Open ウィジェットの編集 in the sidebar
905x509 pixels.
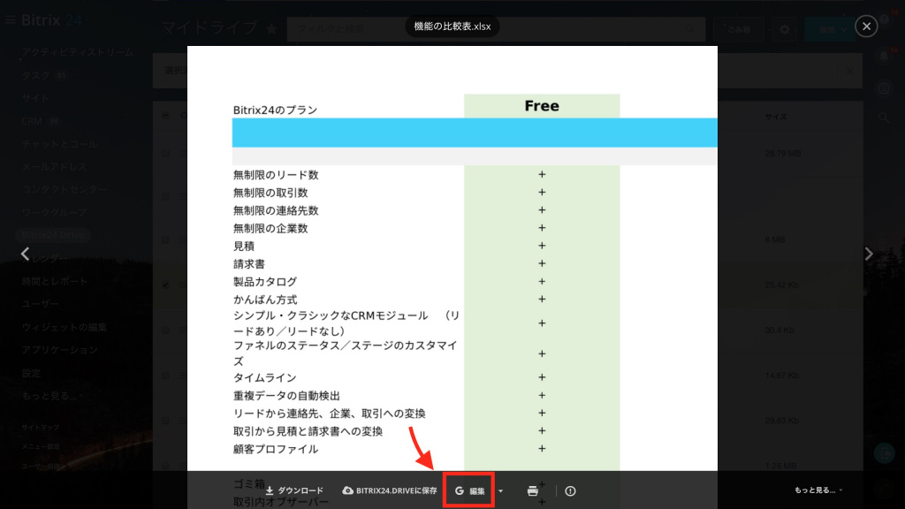[x=64, y=327]
